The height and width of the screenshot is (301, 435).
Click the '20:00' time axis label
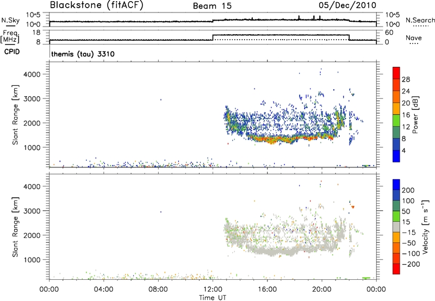322,290
